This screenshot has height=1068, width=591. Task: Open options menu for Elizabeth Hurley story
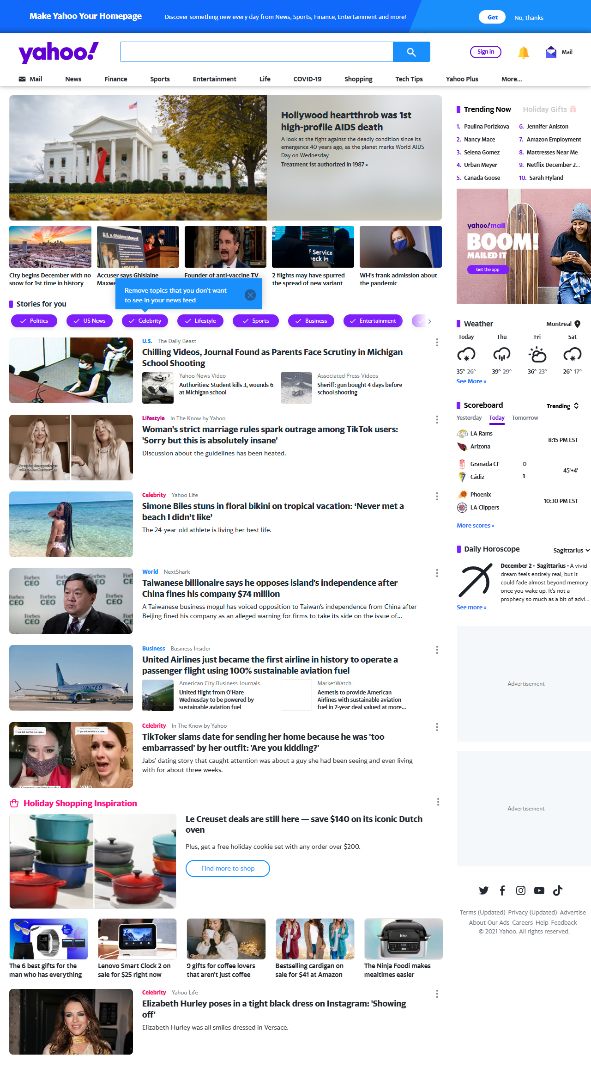437,994
